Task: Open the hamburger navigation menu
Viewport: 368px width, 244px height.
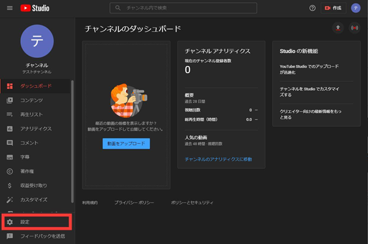Action: tap(10, 8)
